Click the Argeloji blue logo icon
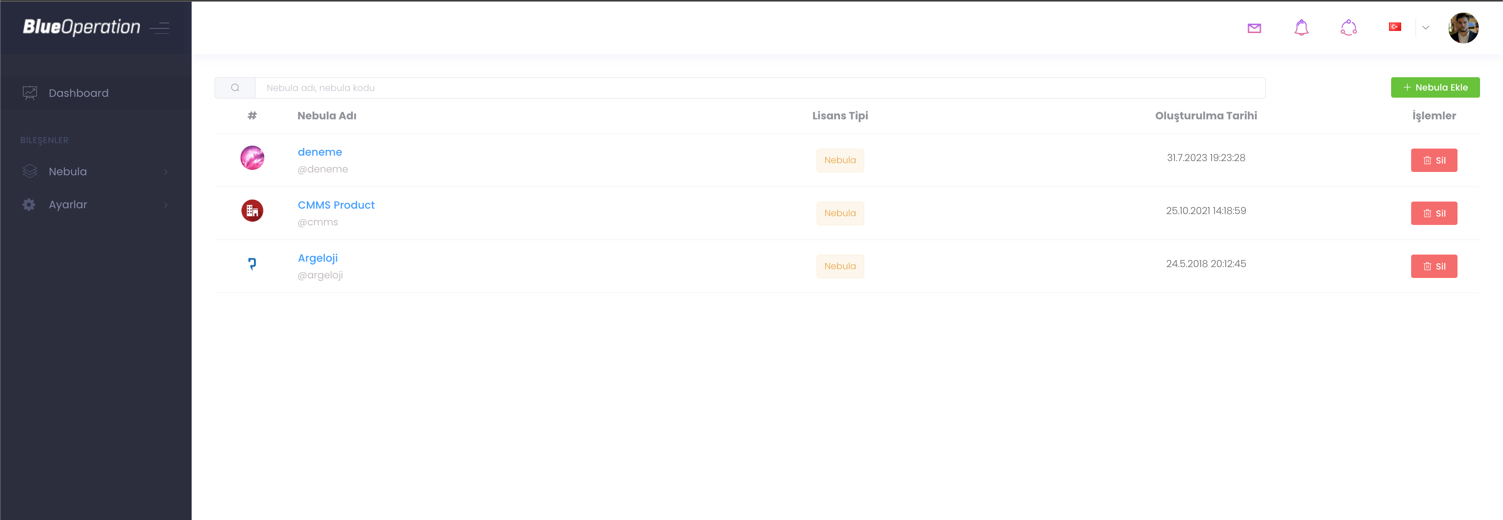This screenshot has height=520, width=1503. click(252, 264)
